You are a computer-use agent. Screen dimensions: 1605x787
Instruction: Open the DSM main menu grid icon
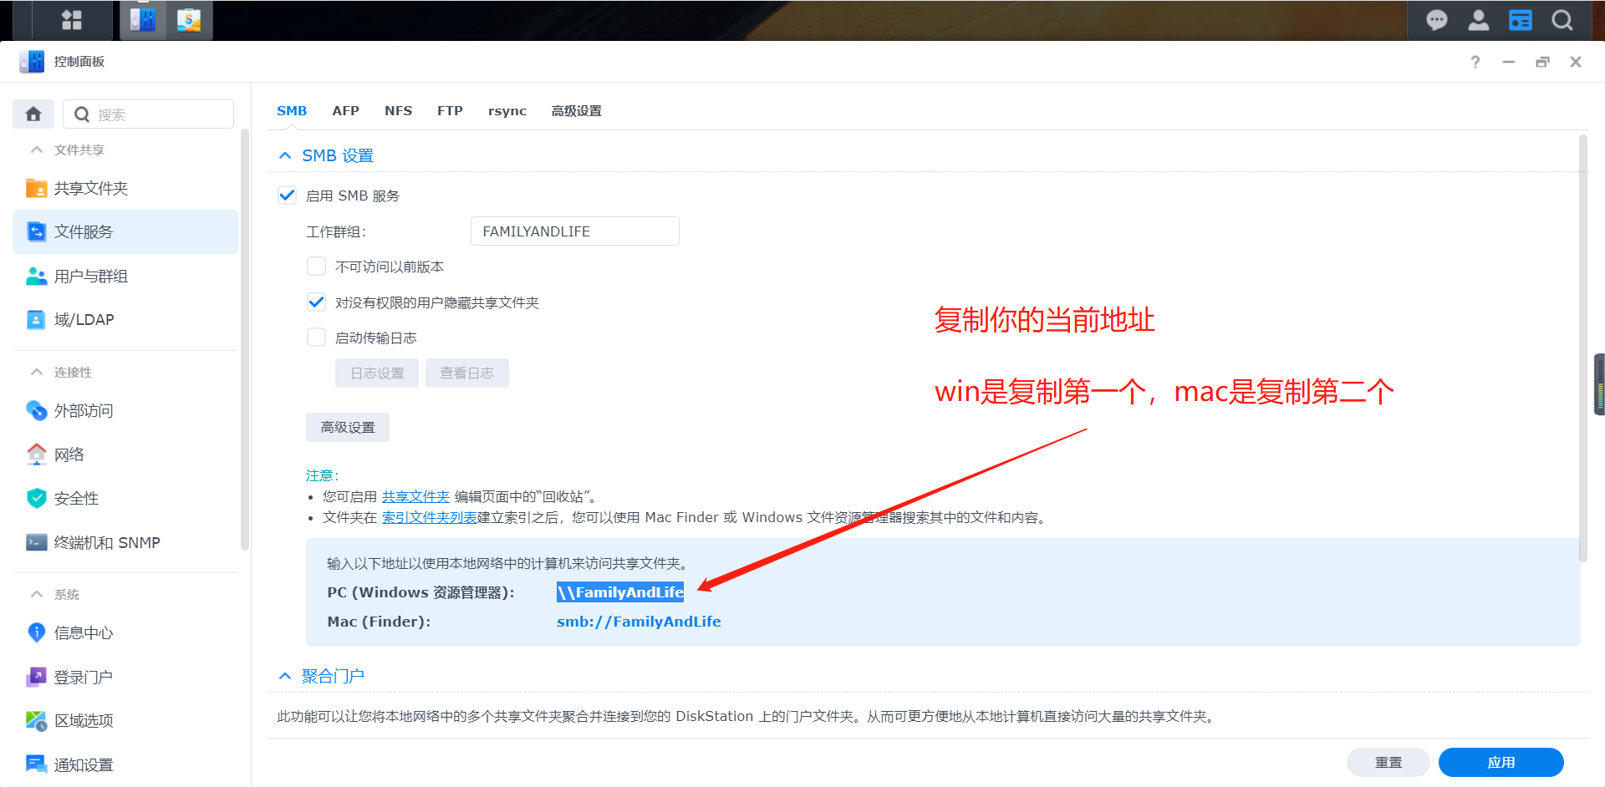pos(72,20)
